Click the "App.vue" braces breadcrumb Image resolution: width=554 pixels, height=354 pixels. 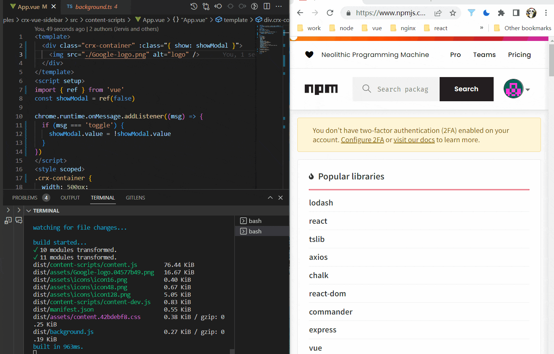coord(190,20)
